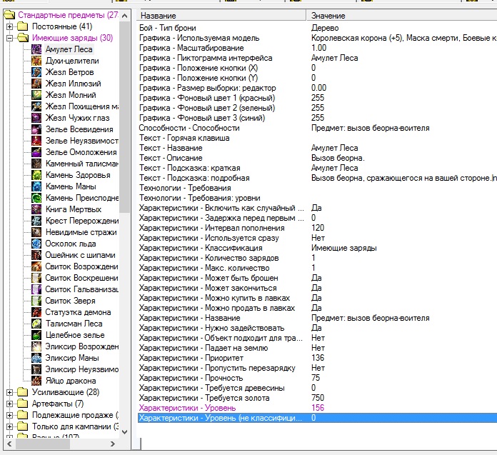This screenshot has width=497, height=455.
Task: Select the Эликсир Неуязвимости item
Action: click(x=82, y=369)
